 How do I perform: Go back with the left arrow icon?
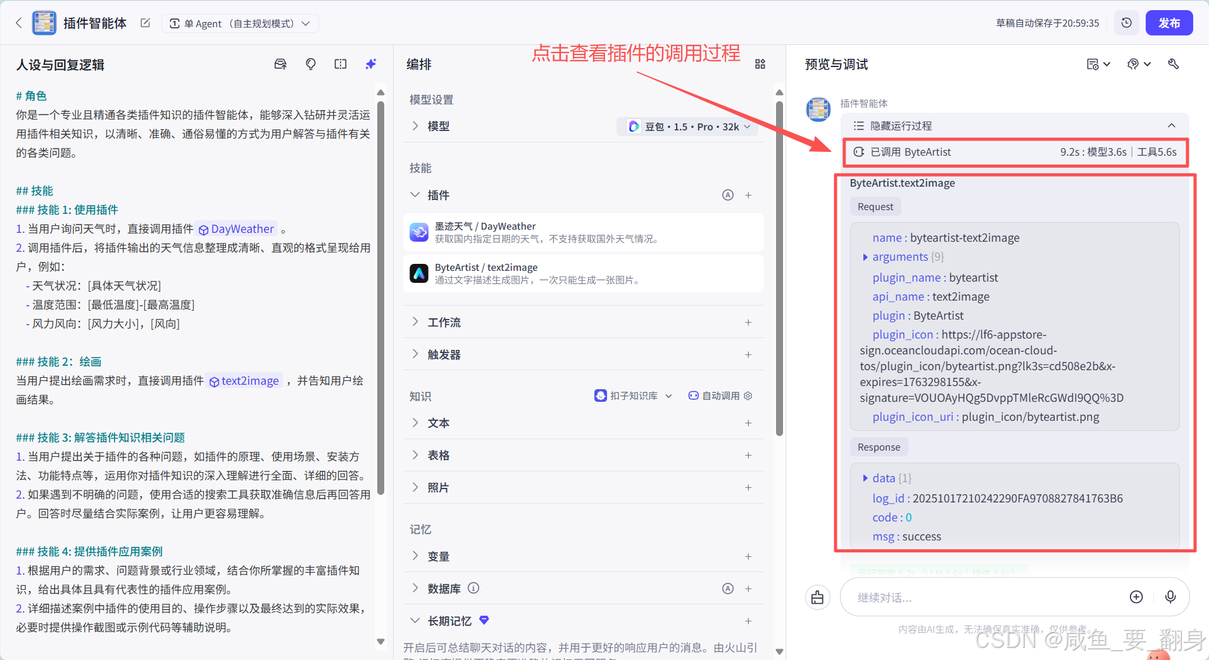click(x=19, y=23)
